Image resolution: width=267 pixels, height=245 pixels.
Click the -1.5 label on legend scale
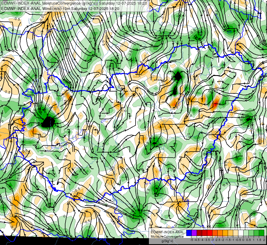coord(228,240)
